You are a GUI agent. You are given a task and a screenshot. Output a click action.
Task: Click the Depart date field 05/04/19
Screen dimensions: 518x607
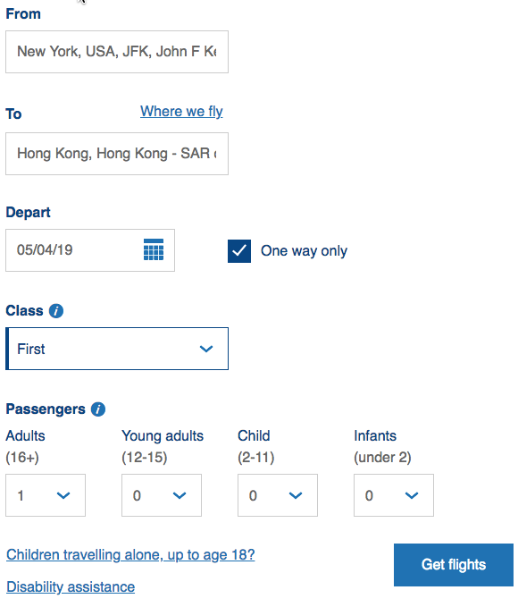point(90,250)
